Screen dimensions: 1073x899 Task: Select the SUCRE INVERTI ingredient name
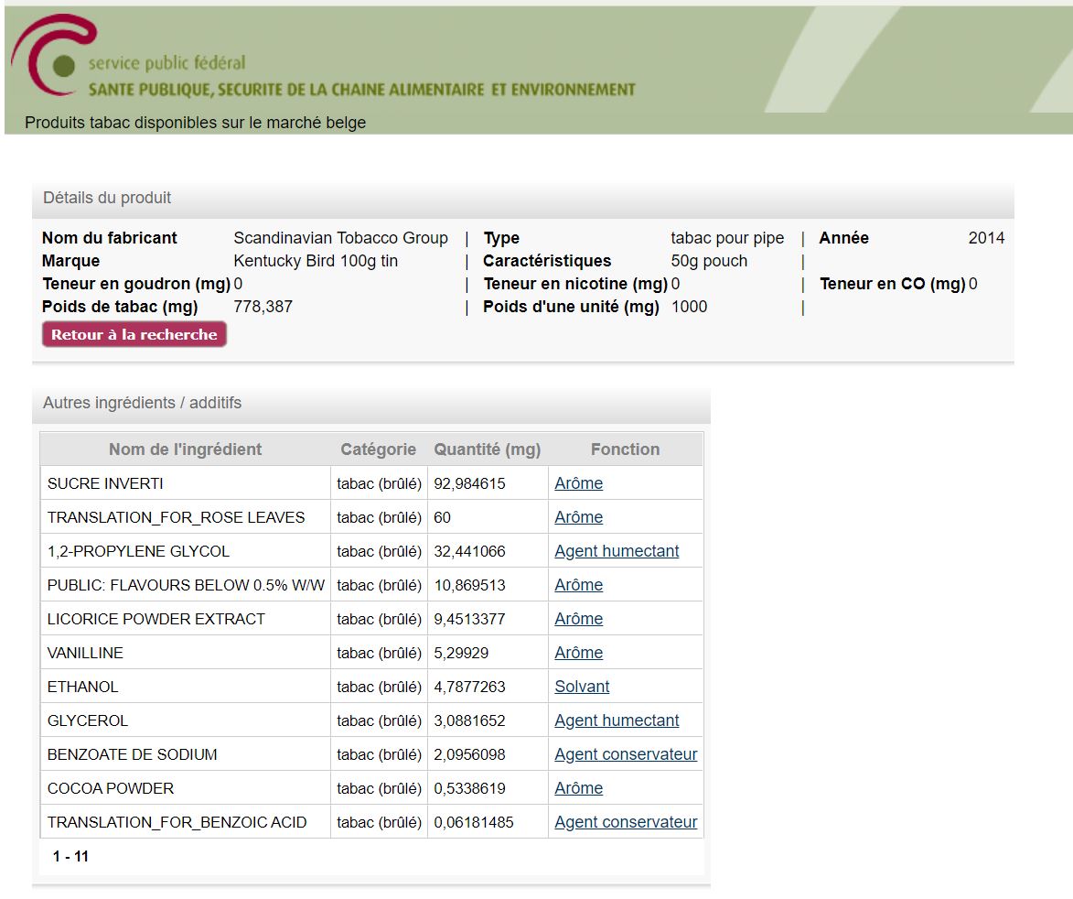coord(105,483)
